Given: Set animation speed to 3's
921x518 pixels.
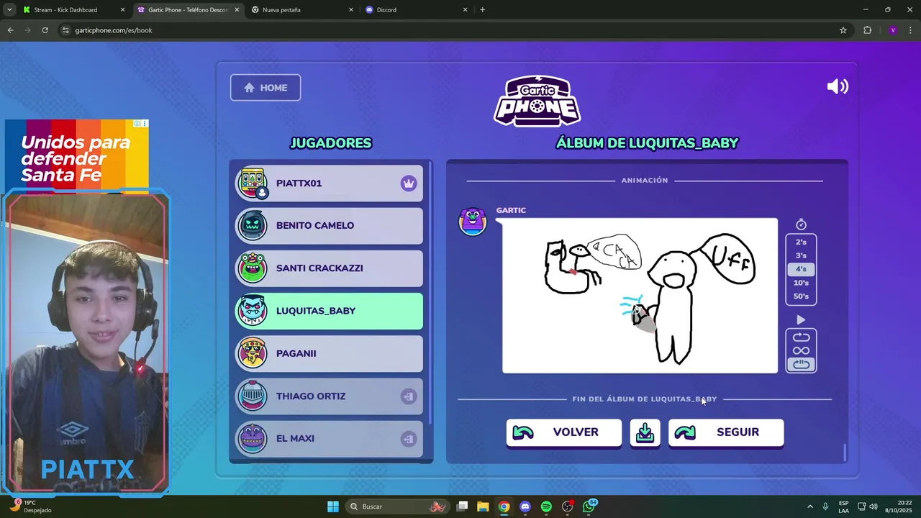Looking at the screenshot, I should pos(801,255).
